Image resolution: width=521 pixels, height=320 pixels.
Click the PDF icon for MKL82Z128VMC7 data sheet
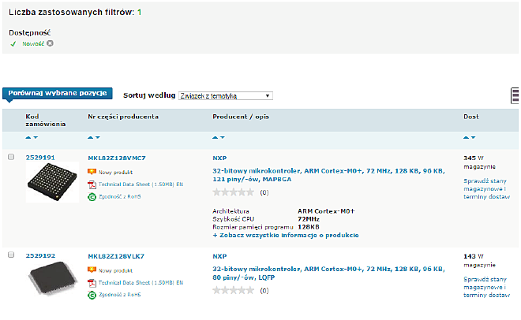tap(92, 184)
